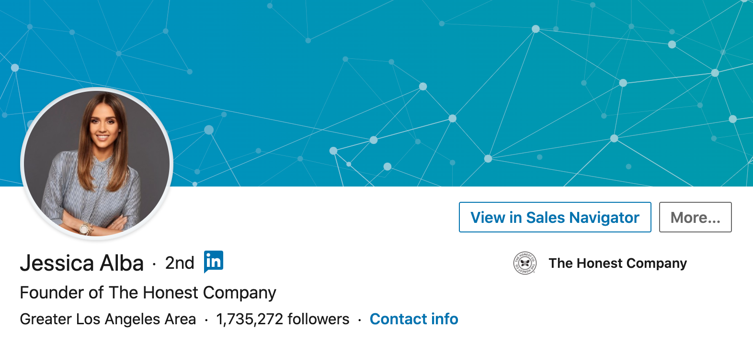Open Jessica Alba's circular profile photo

pos(96,163)
